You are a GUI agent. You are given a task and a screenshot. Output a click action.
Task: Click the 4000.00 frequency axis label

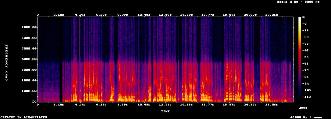pos(29,59)
